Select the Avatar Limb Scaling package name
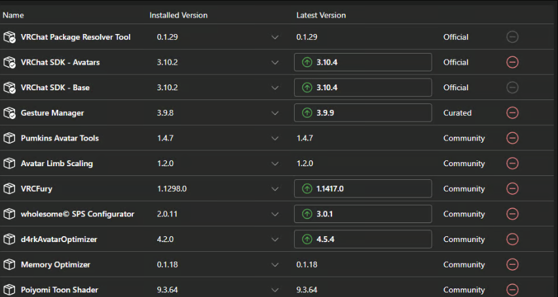The image size is (558, 297). pyautogui.click(x=57, y=164)
